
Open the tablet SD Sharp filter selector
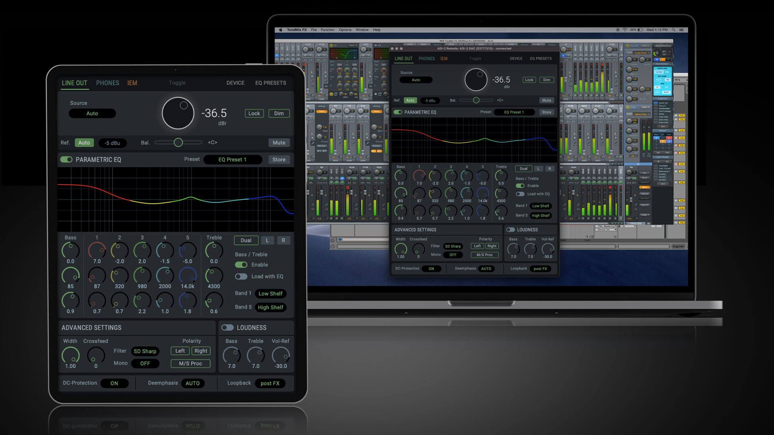point(145,351)
